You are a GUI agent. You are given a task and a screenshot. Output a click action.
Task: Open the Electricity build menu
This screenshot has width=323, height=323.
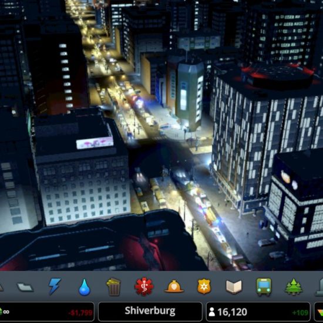pyautogui.click(x=55, y=286)
